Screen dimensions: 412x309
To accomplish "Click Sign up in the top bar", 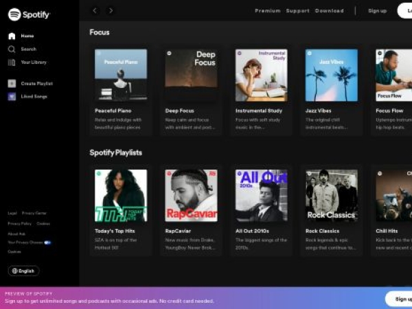I will click(377, 11).
